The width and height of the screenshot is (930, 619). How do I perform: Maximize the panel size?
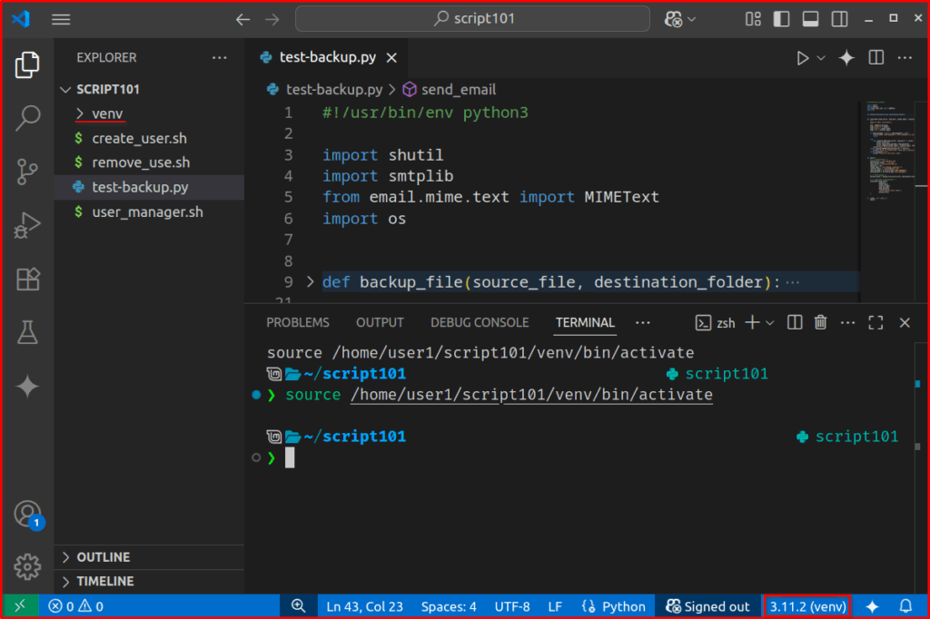click(876, 322)
